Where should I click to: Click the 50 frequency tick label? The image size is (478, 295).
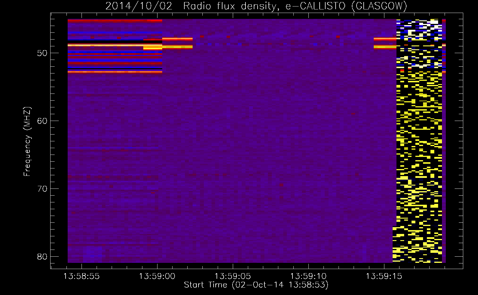pos(42,53)
